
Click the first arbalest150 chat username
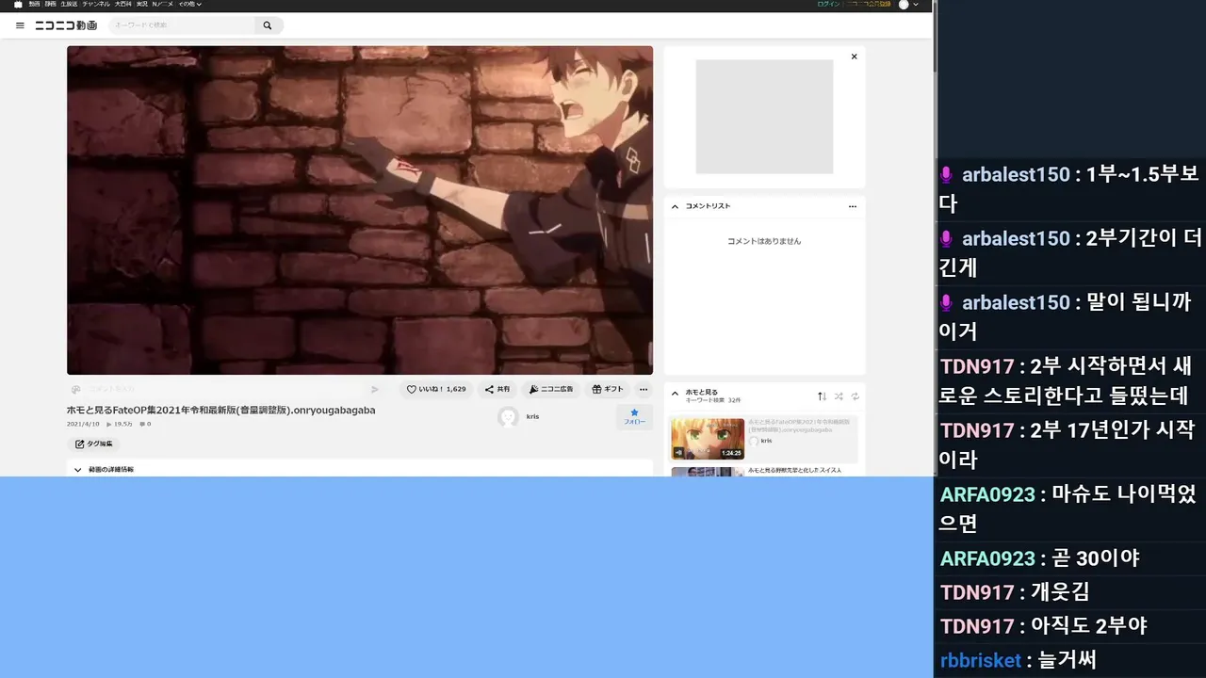(x=1016, y=175)
